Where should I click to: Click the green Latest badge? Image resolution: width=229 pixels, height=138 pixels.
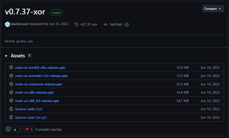(x=56, y=13)
